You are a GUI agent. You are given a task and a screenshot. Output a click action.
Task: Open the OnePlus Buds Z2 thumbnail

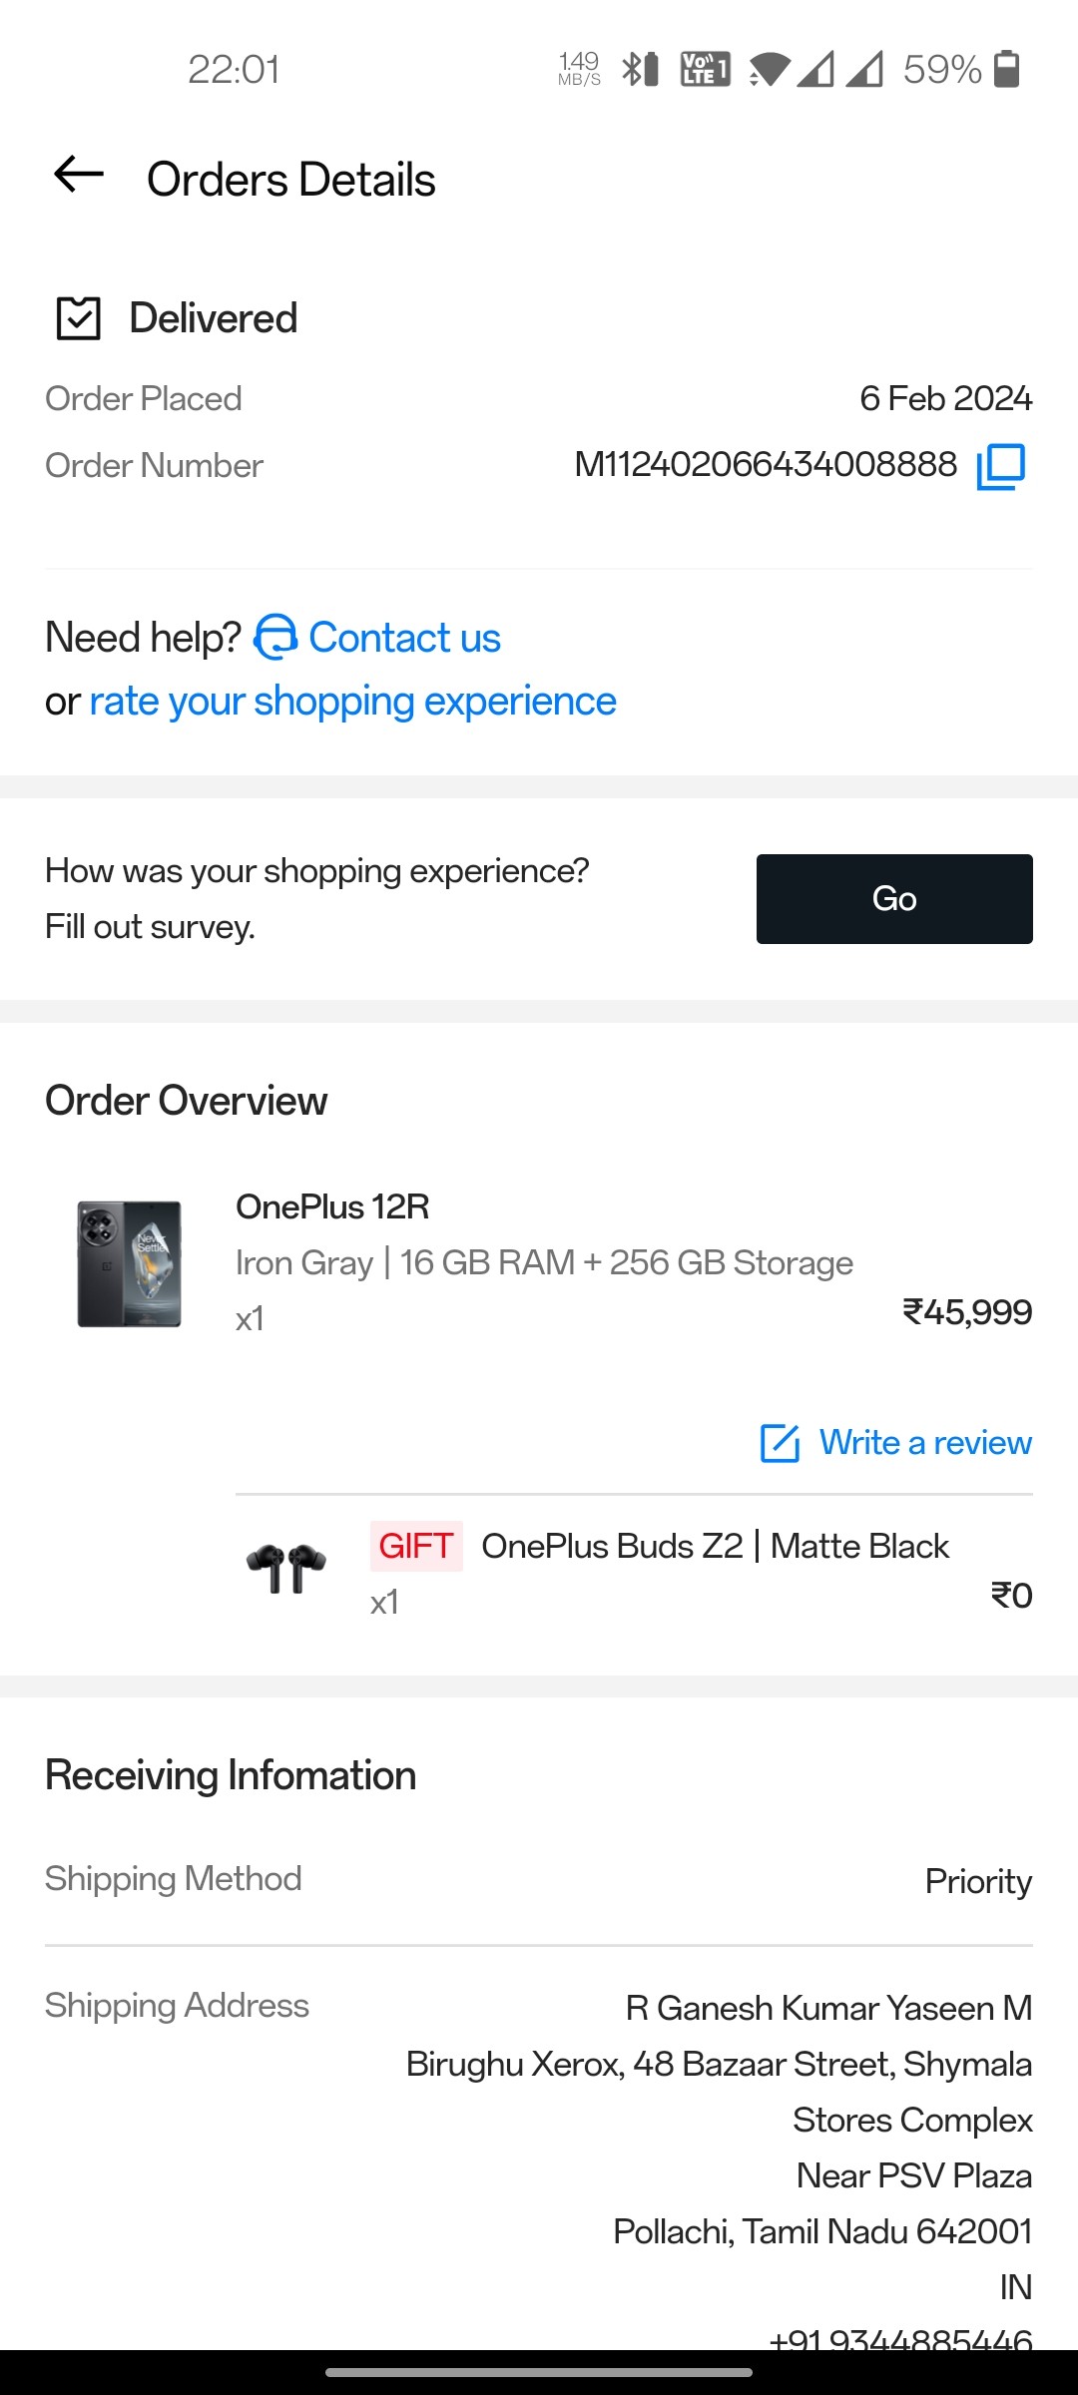[286, 1569]
